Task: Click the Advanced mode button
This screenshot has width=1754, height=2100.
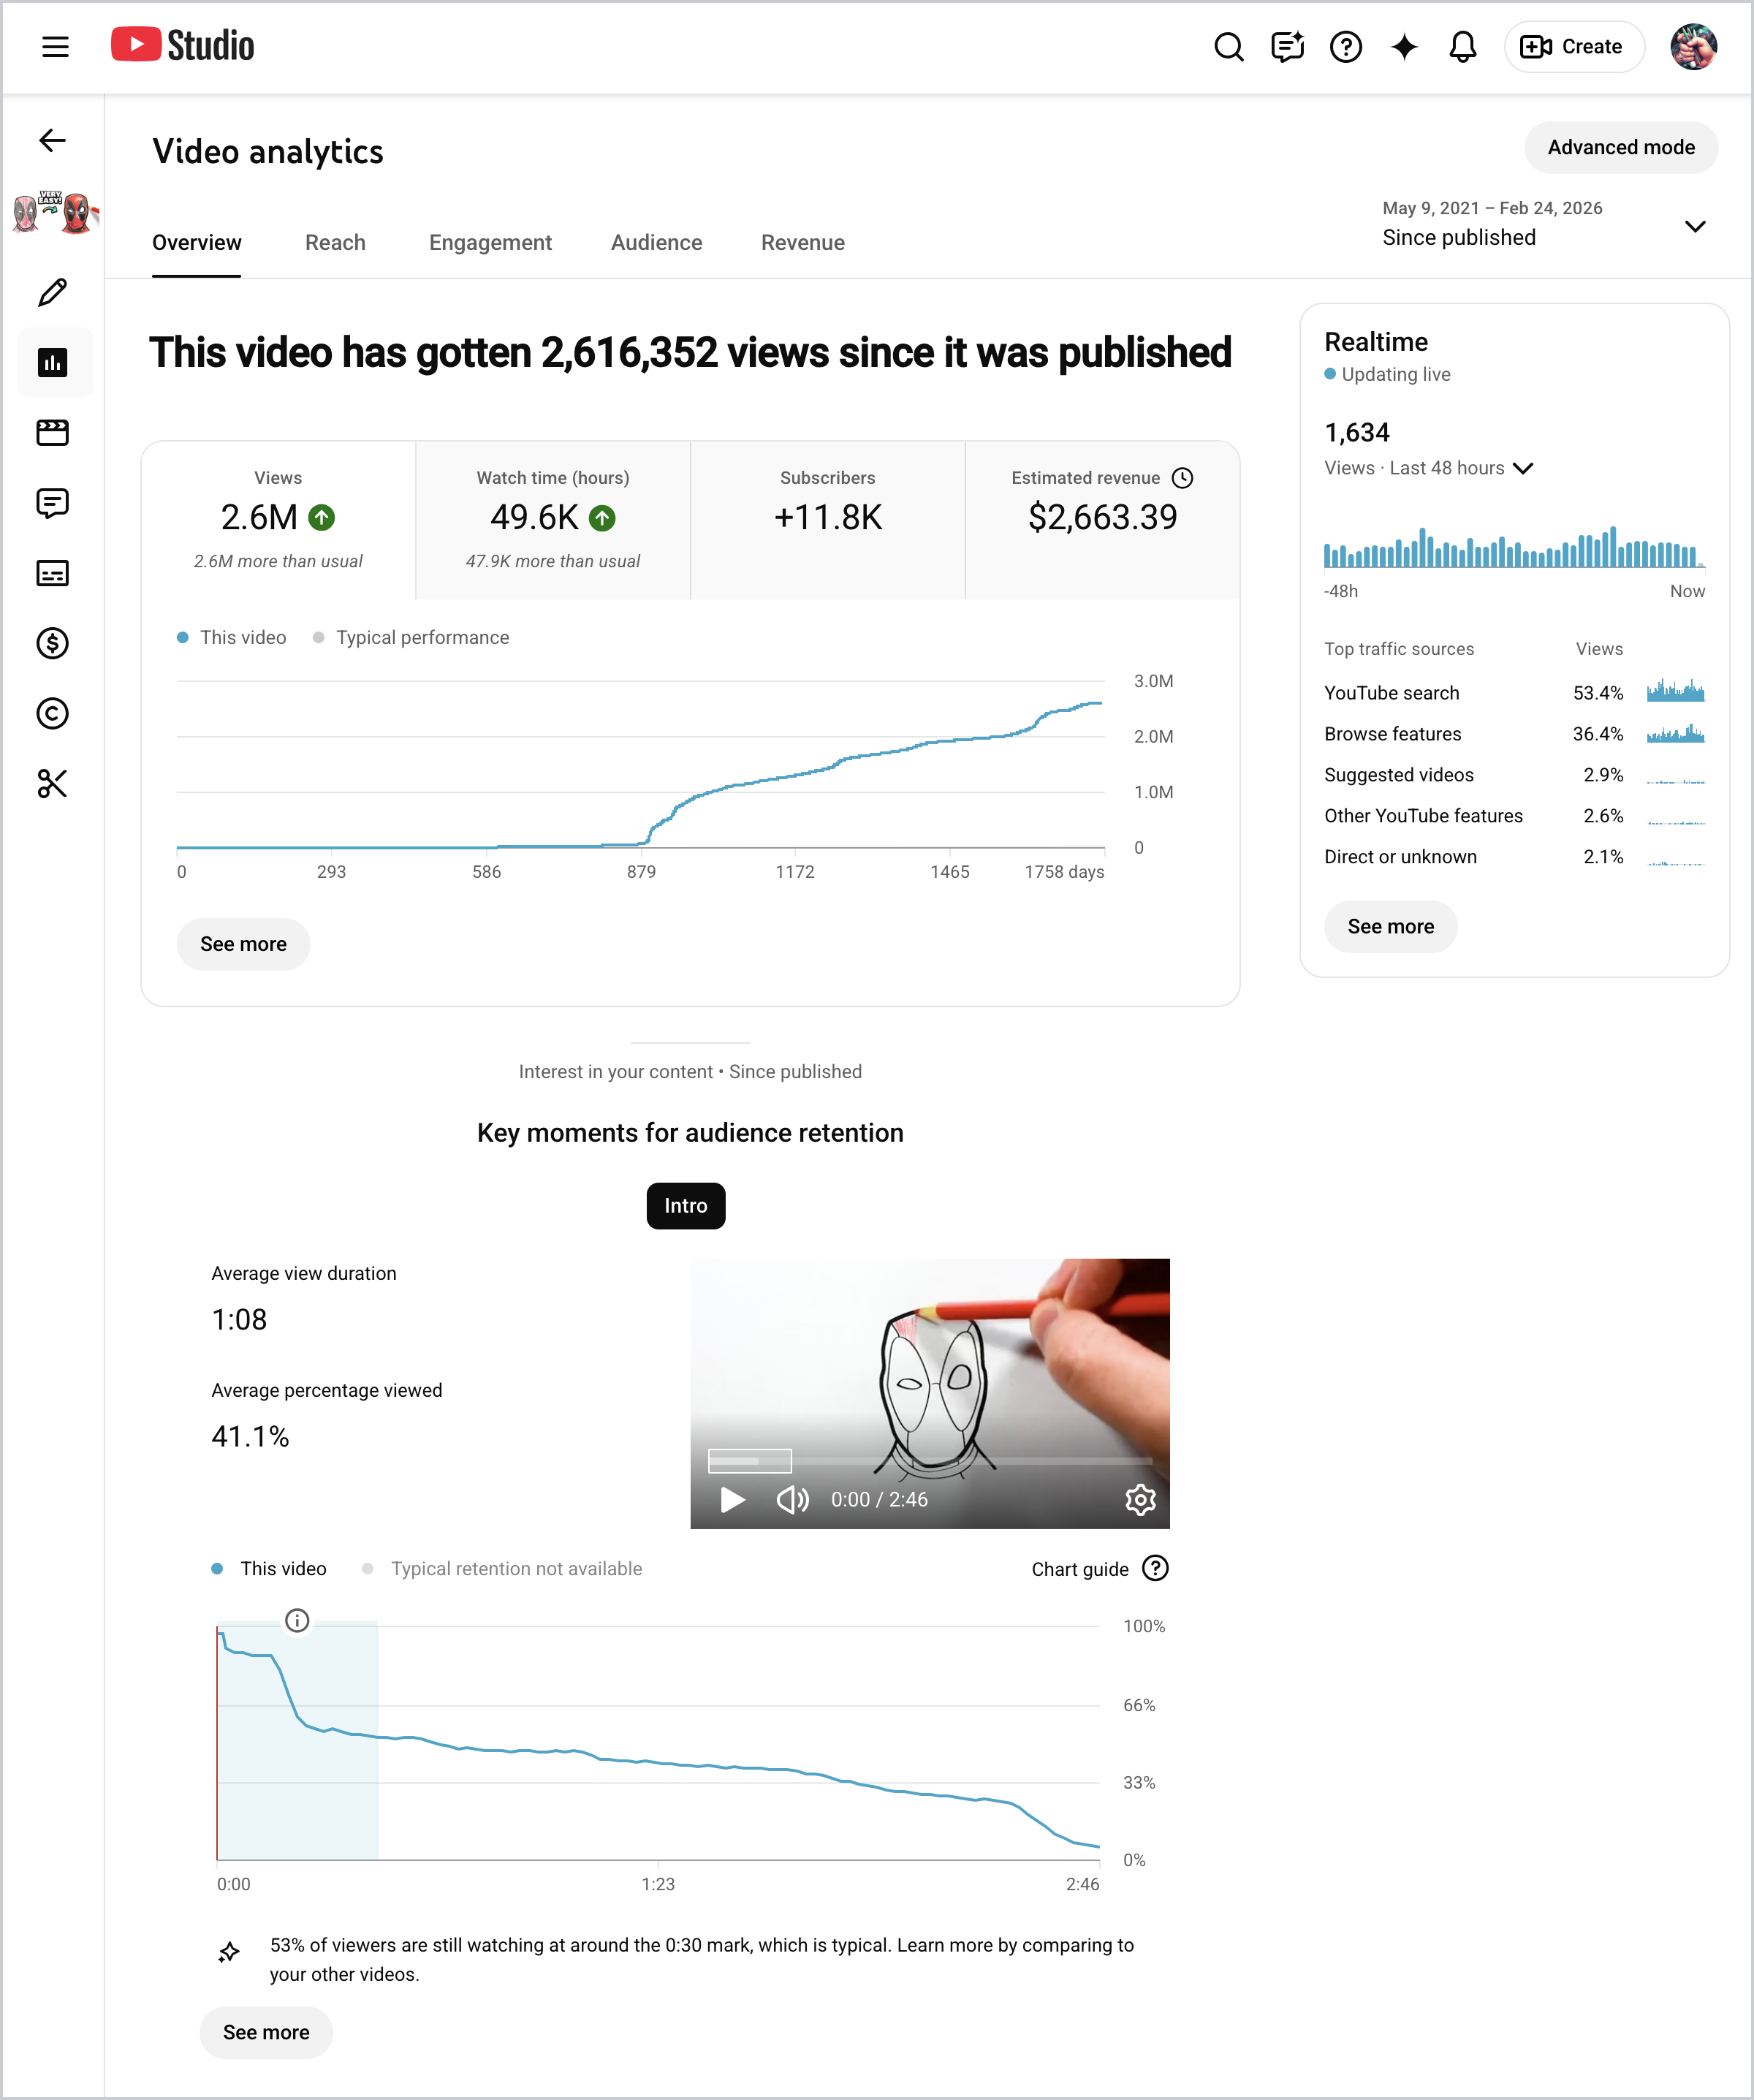Action: (x=1620, y=147)
